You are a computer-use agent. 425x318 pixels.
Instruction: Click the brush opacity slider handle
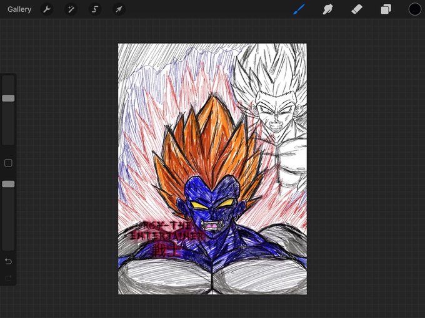(8, 184)
